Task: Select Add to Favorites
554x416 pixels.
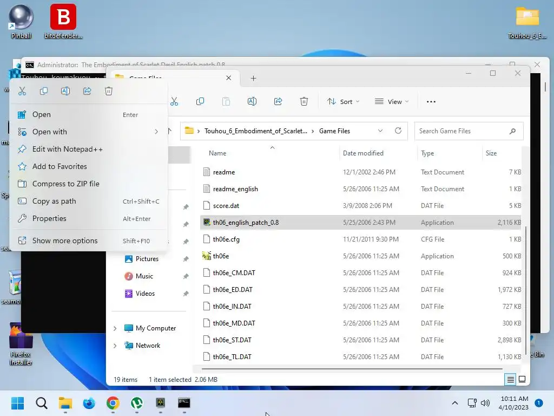Action: pyautogui.click(x=89, y=167)
